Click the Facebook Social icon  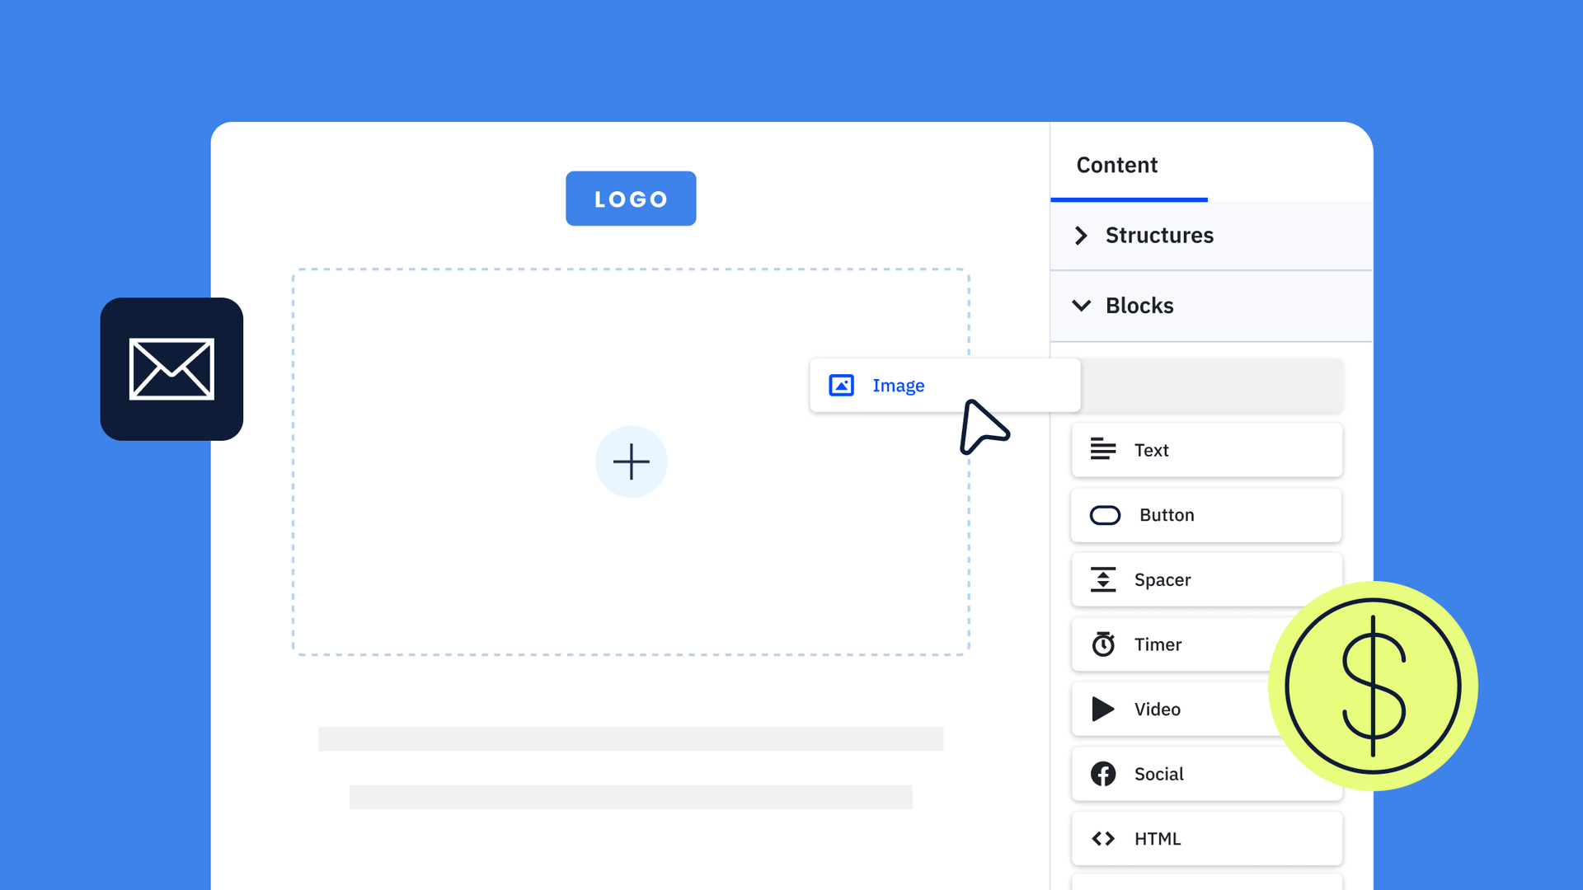click(1102, 774)
